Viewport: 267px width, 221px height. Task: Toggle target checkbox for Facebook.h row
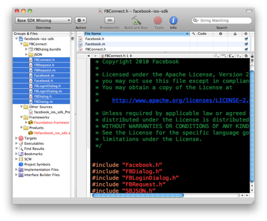click(246, 39)
